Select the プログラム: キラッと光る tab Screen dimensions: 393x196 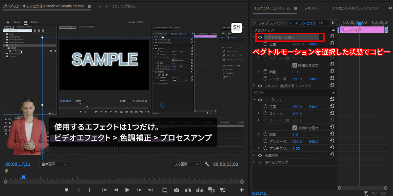43,6
